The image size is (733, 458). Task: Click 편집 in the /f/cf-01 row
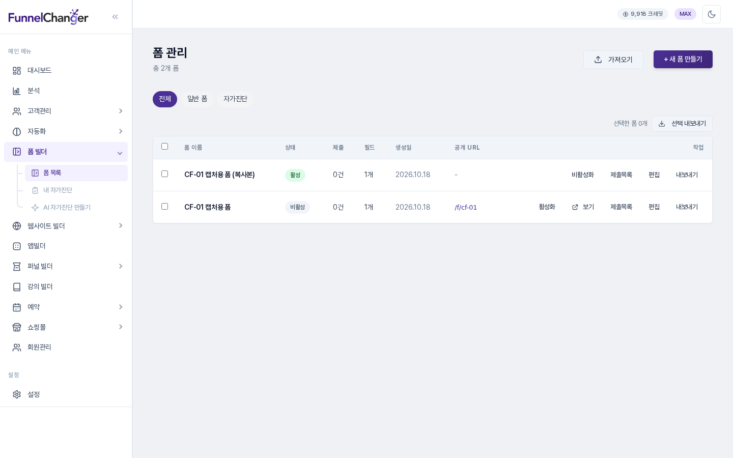point(654,207)
